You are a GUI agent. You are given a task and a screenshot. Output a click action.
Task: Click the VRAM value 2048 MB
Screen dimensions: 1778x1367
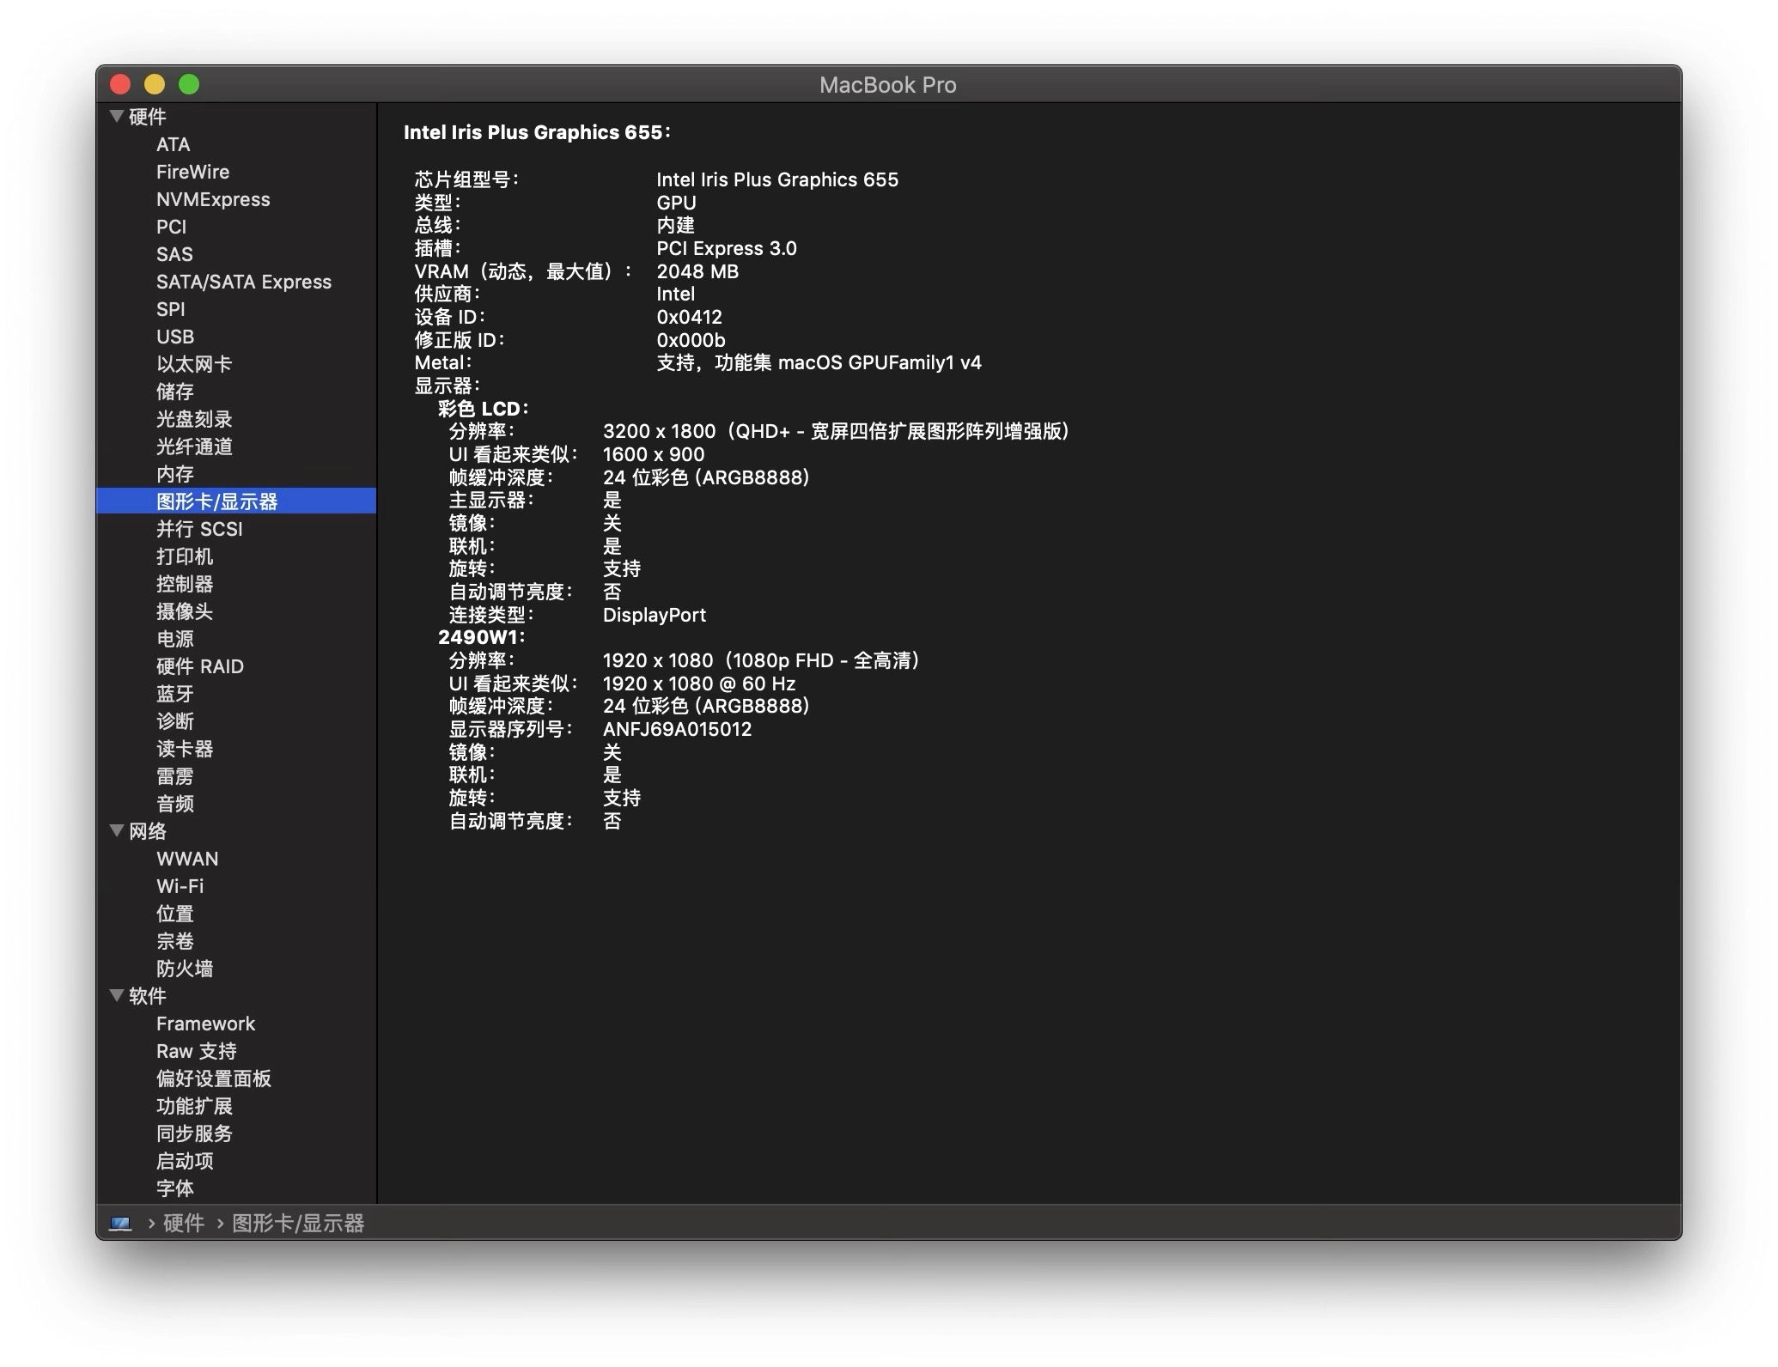coord(697,271)
